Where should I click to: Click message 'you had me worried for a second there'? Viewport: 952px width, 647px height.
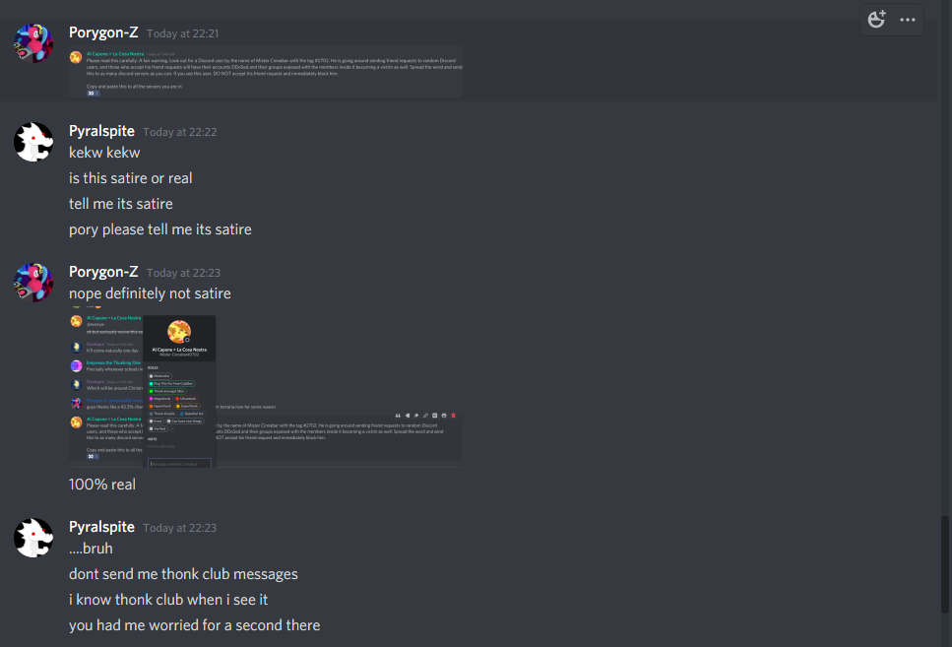pyautogui.click(x=194, y=625)
